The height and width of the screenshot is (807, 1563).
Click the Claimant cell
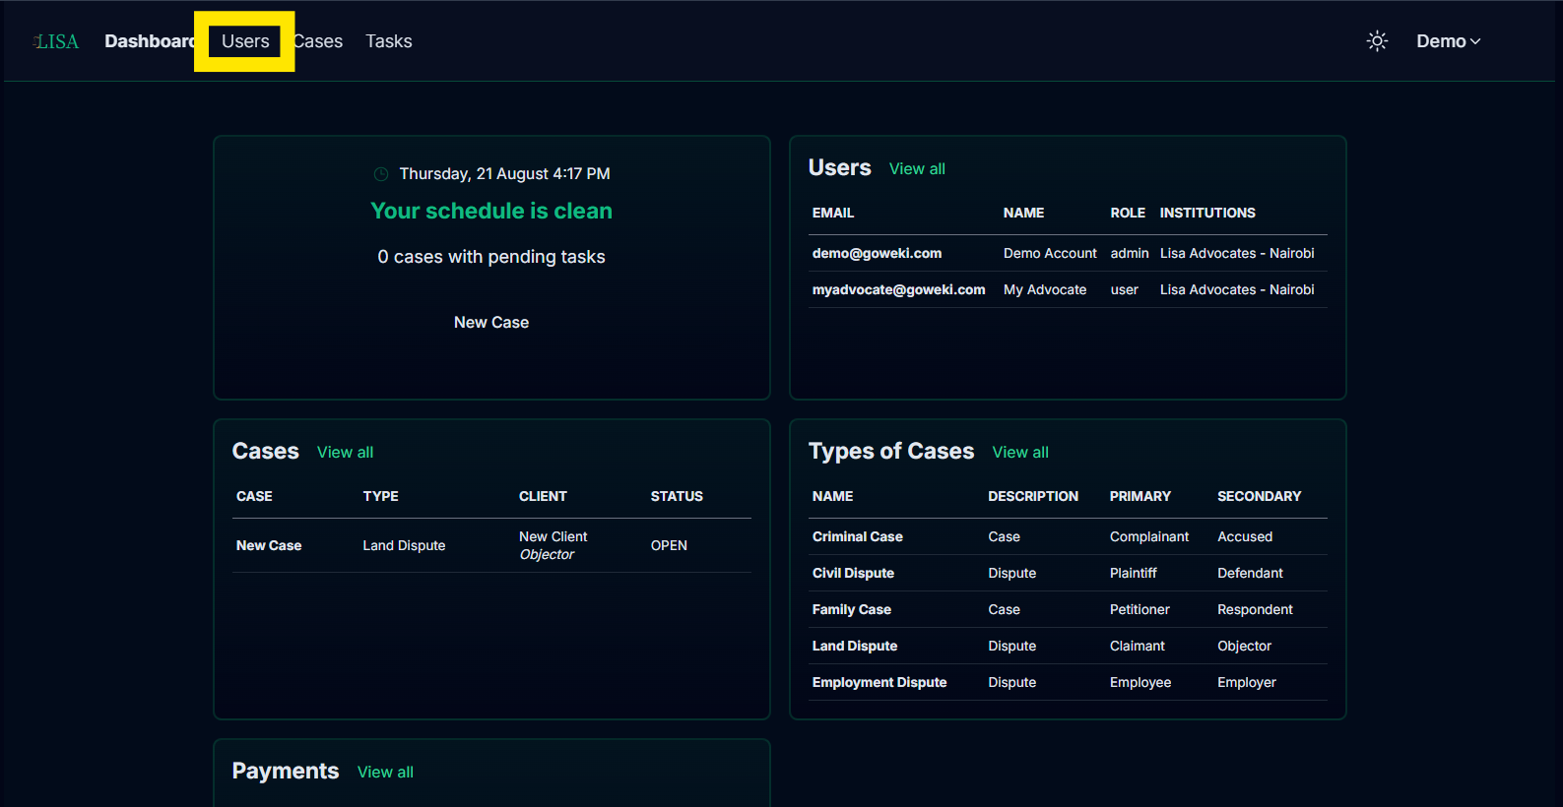pyautogui.click(x=1137, y=647)
